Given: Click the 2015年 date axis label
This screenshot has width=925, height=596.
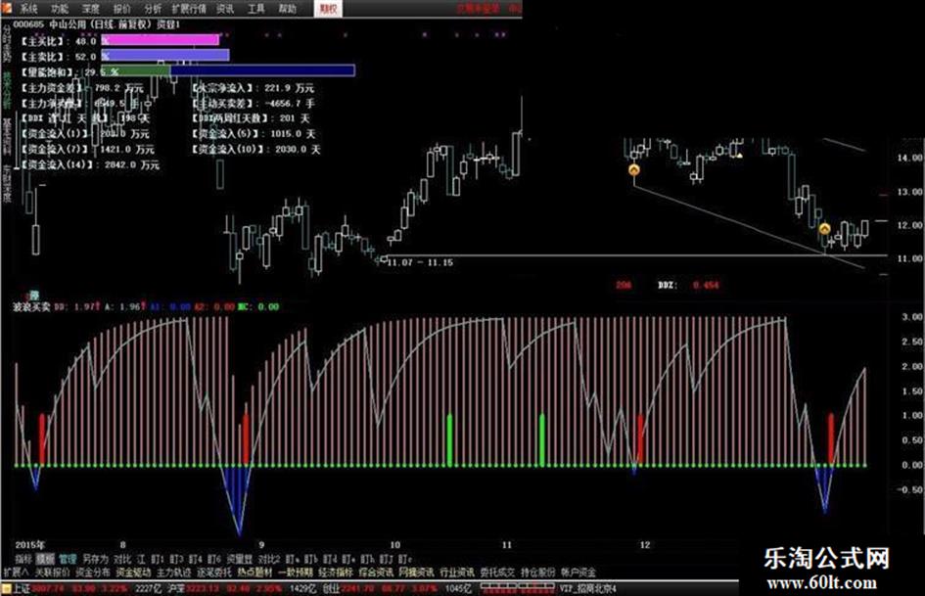Looking at the screenshot, I should (x=29, y=545).
